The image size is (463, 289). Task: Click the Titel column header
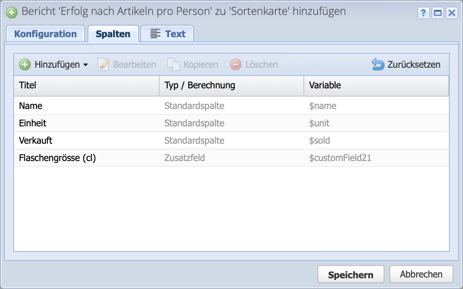coord(25,85)
